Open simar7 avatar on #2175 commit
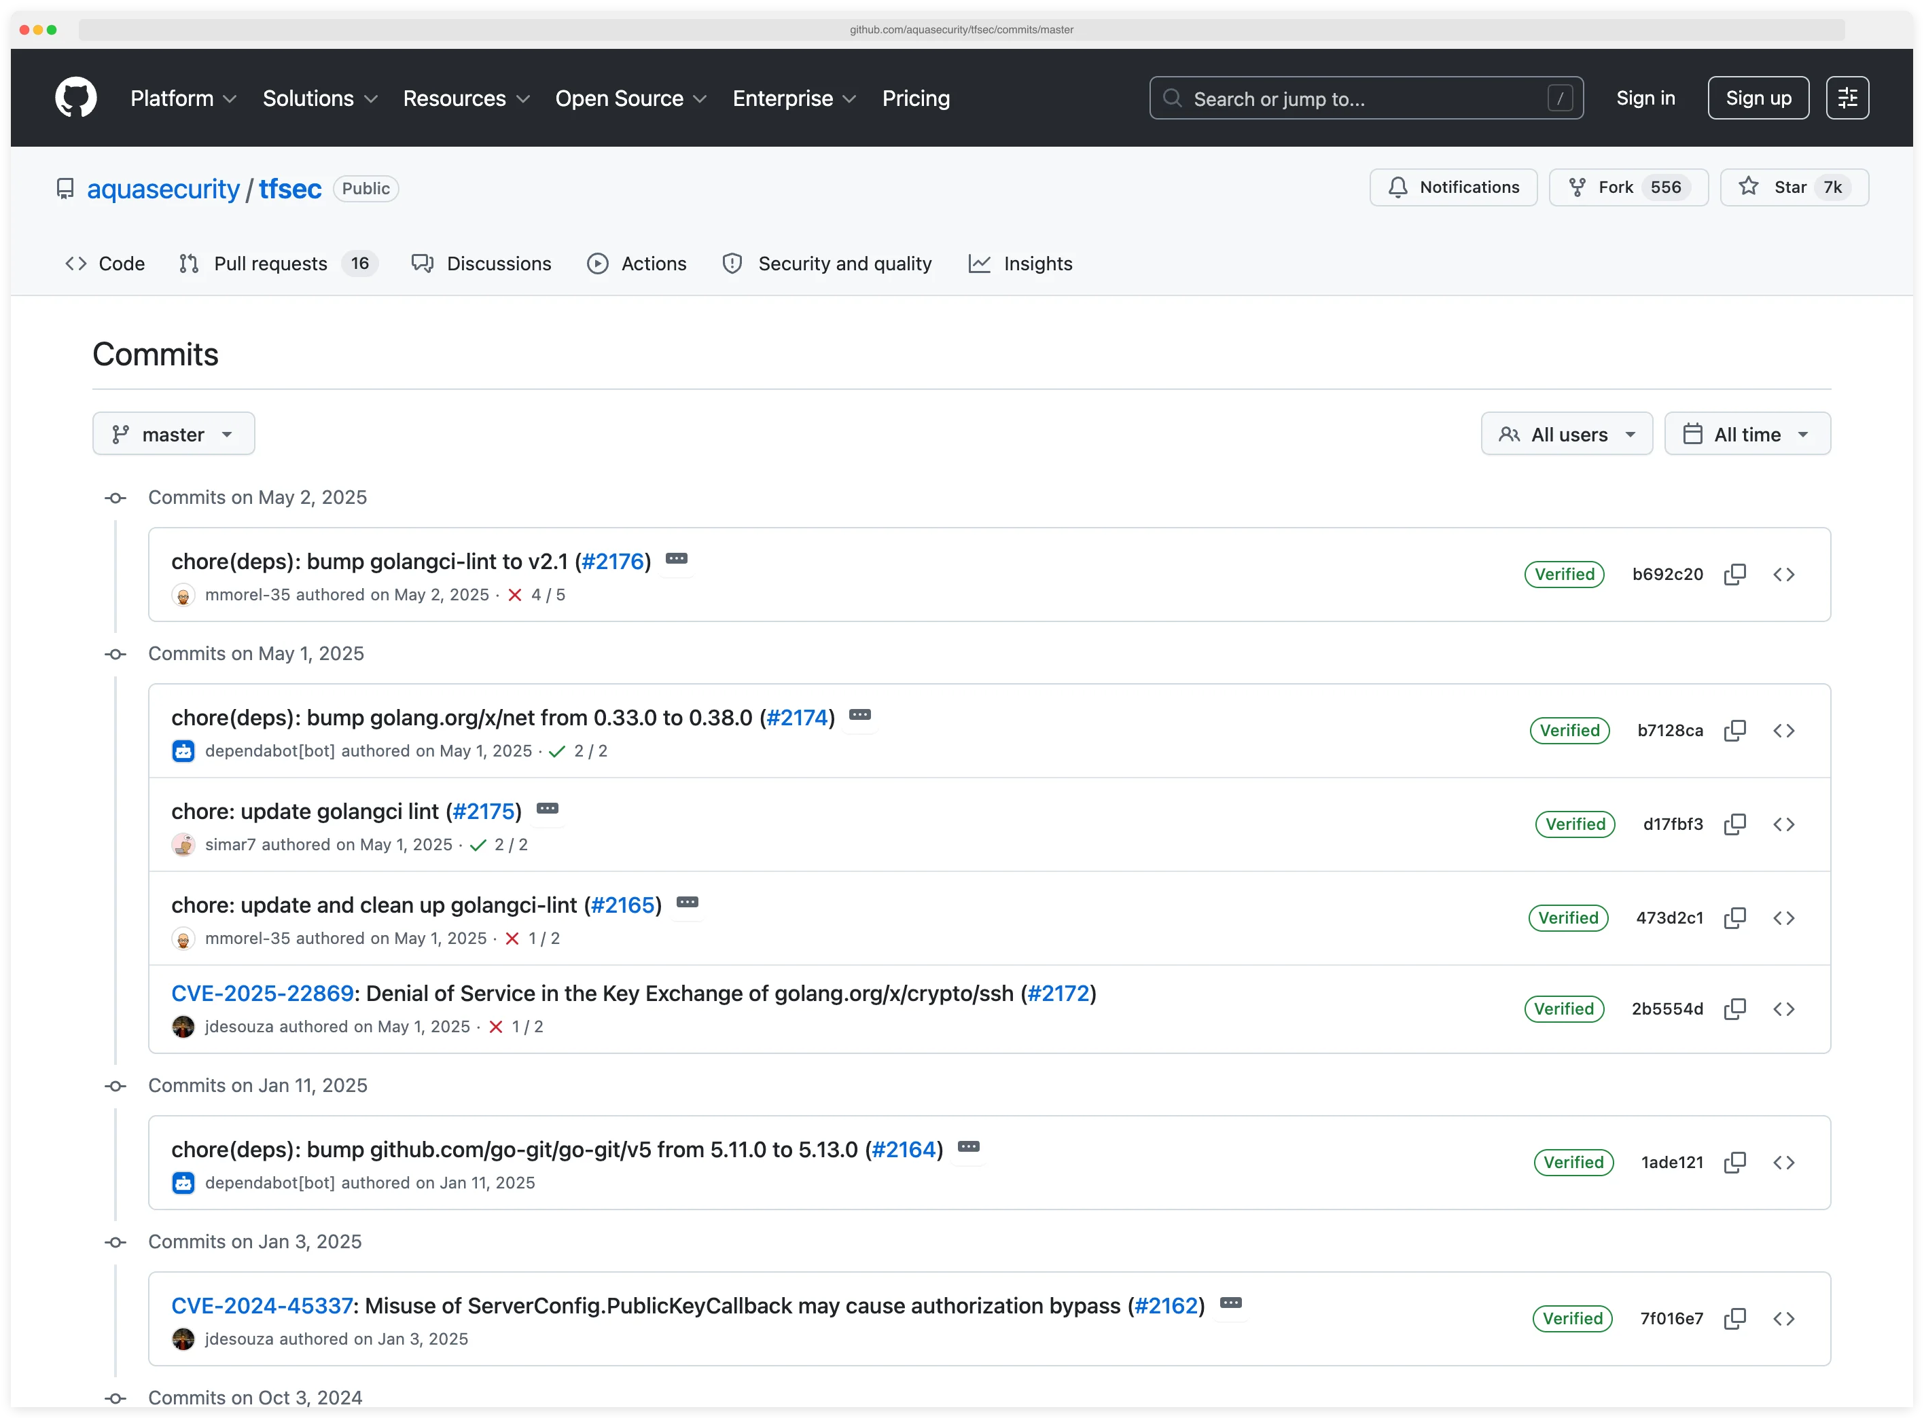 pos(183,845)
